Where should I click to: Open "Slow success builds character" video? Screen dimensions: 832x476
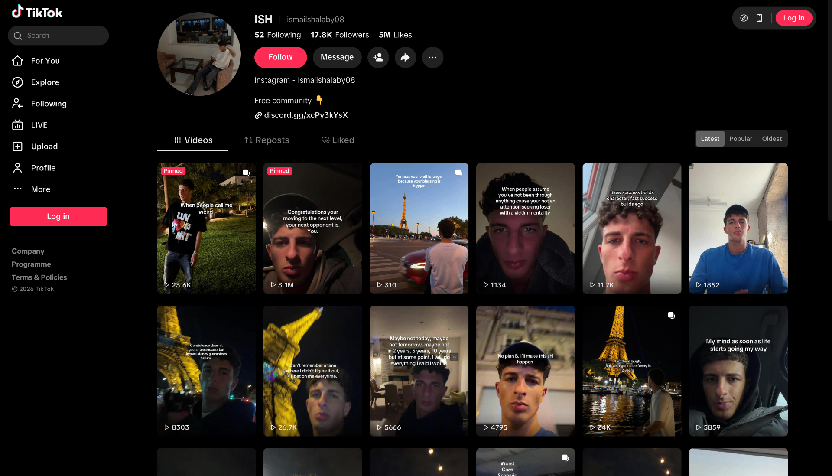point(632,228)
